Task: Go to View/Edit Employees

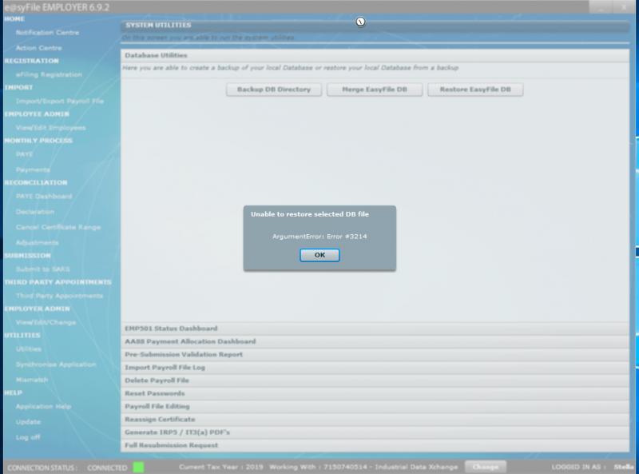Action: tap(50, 127)
